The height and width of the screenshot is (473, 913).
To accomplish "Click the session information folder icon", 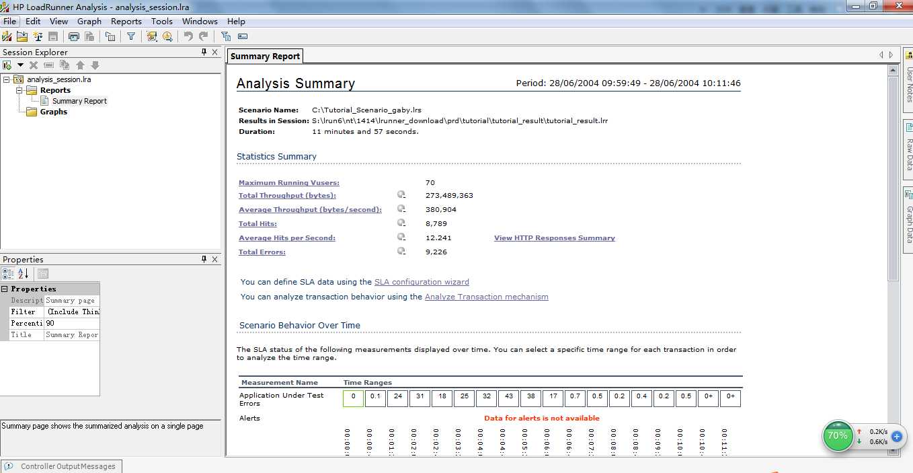I will (x=110, y=36).
